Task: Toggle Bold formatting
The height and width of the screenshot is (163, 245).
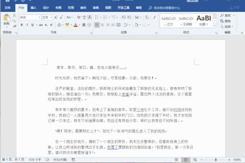Action: (22, 25)
